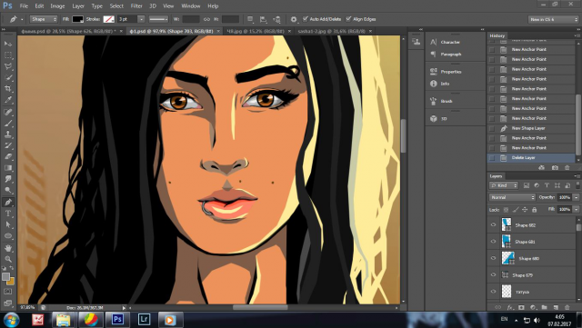Open the Normal blend mode dropdown

click(512, 197)
